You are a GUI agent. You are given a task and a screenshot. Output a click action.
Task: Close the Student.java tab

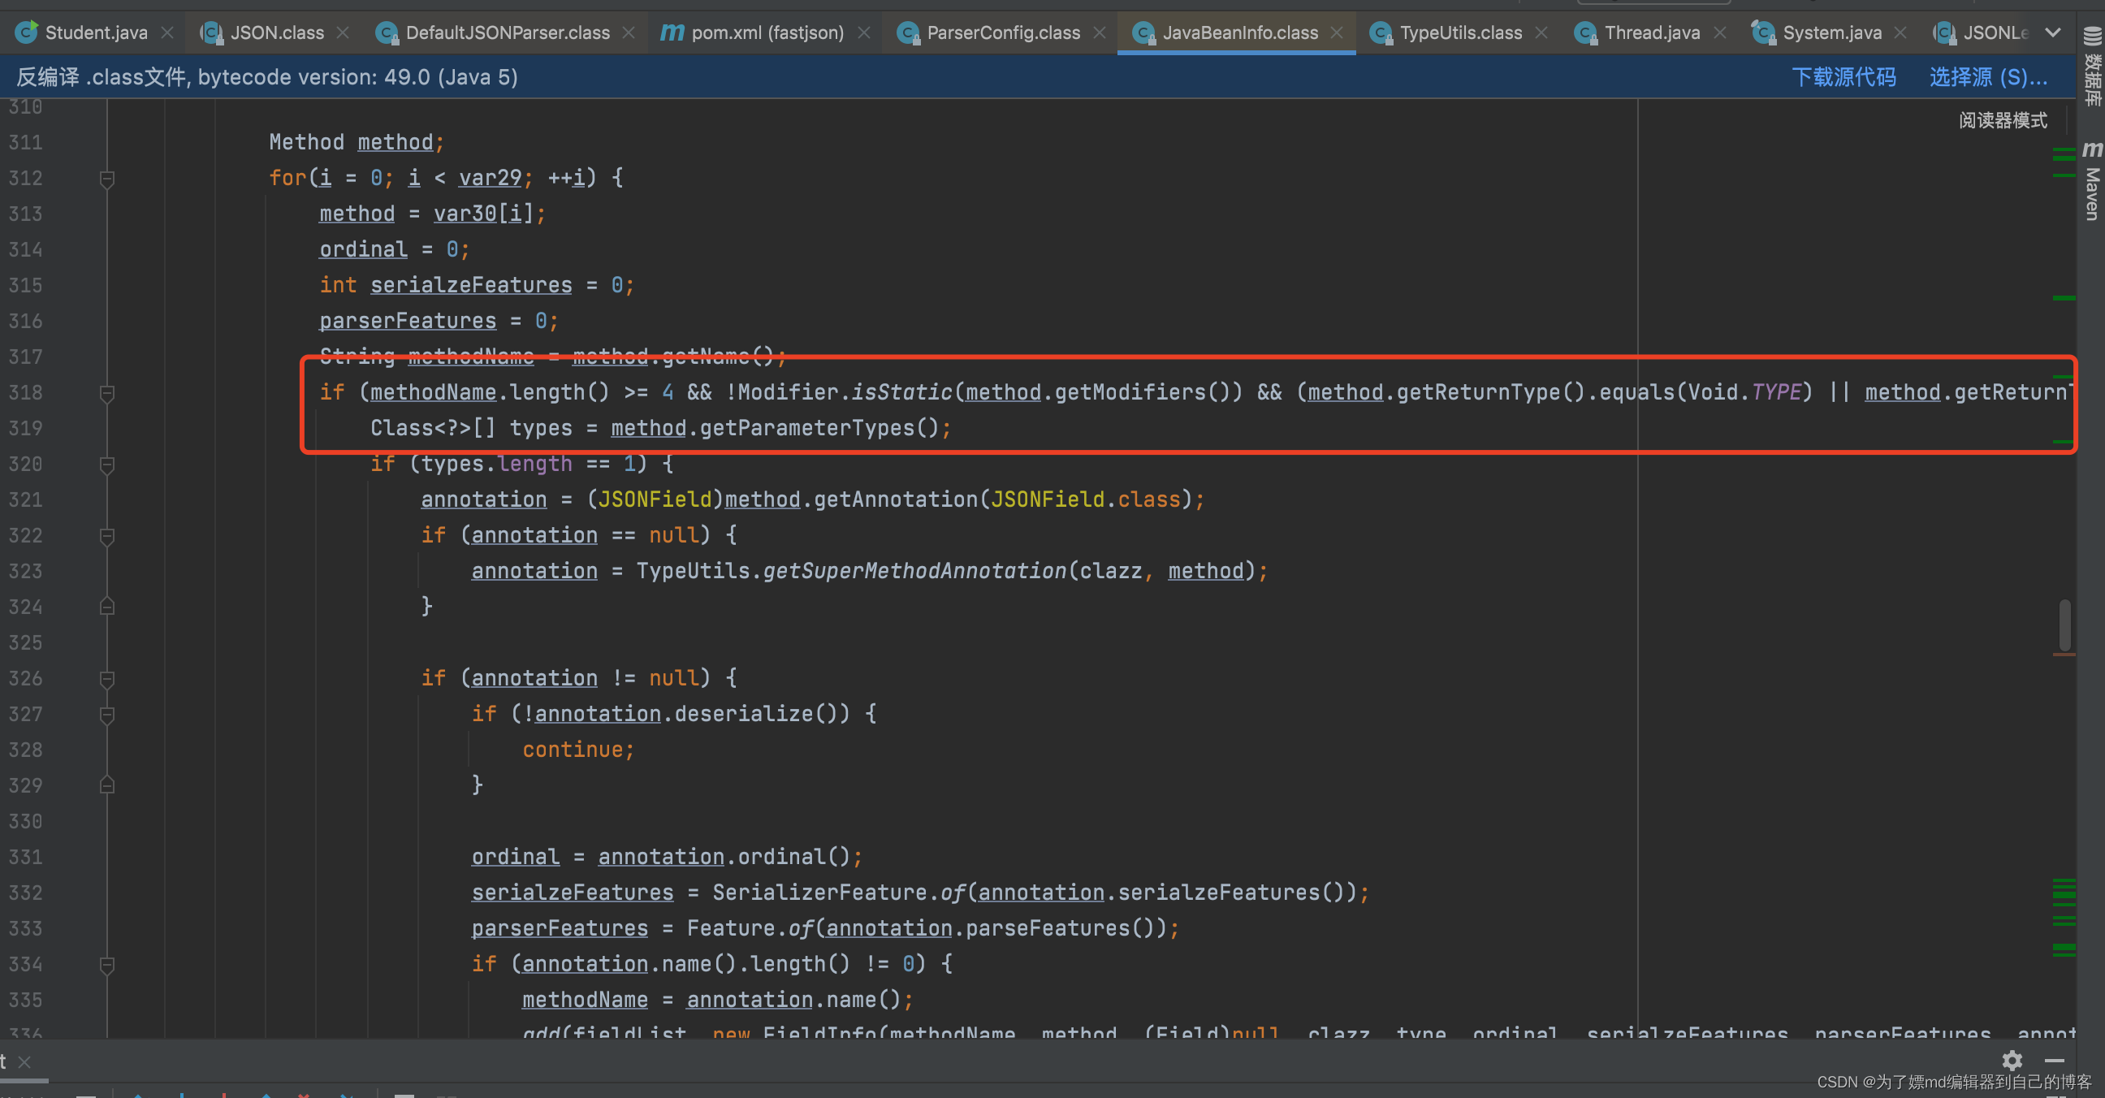coord(167,32)
